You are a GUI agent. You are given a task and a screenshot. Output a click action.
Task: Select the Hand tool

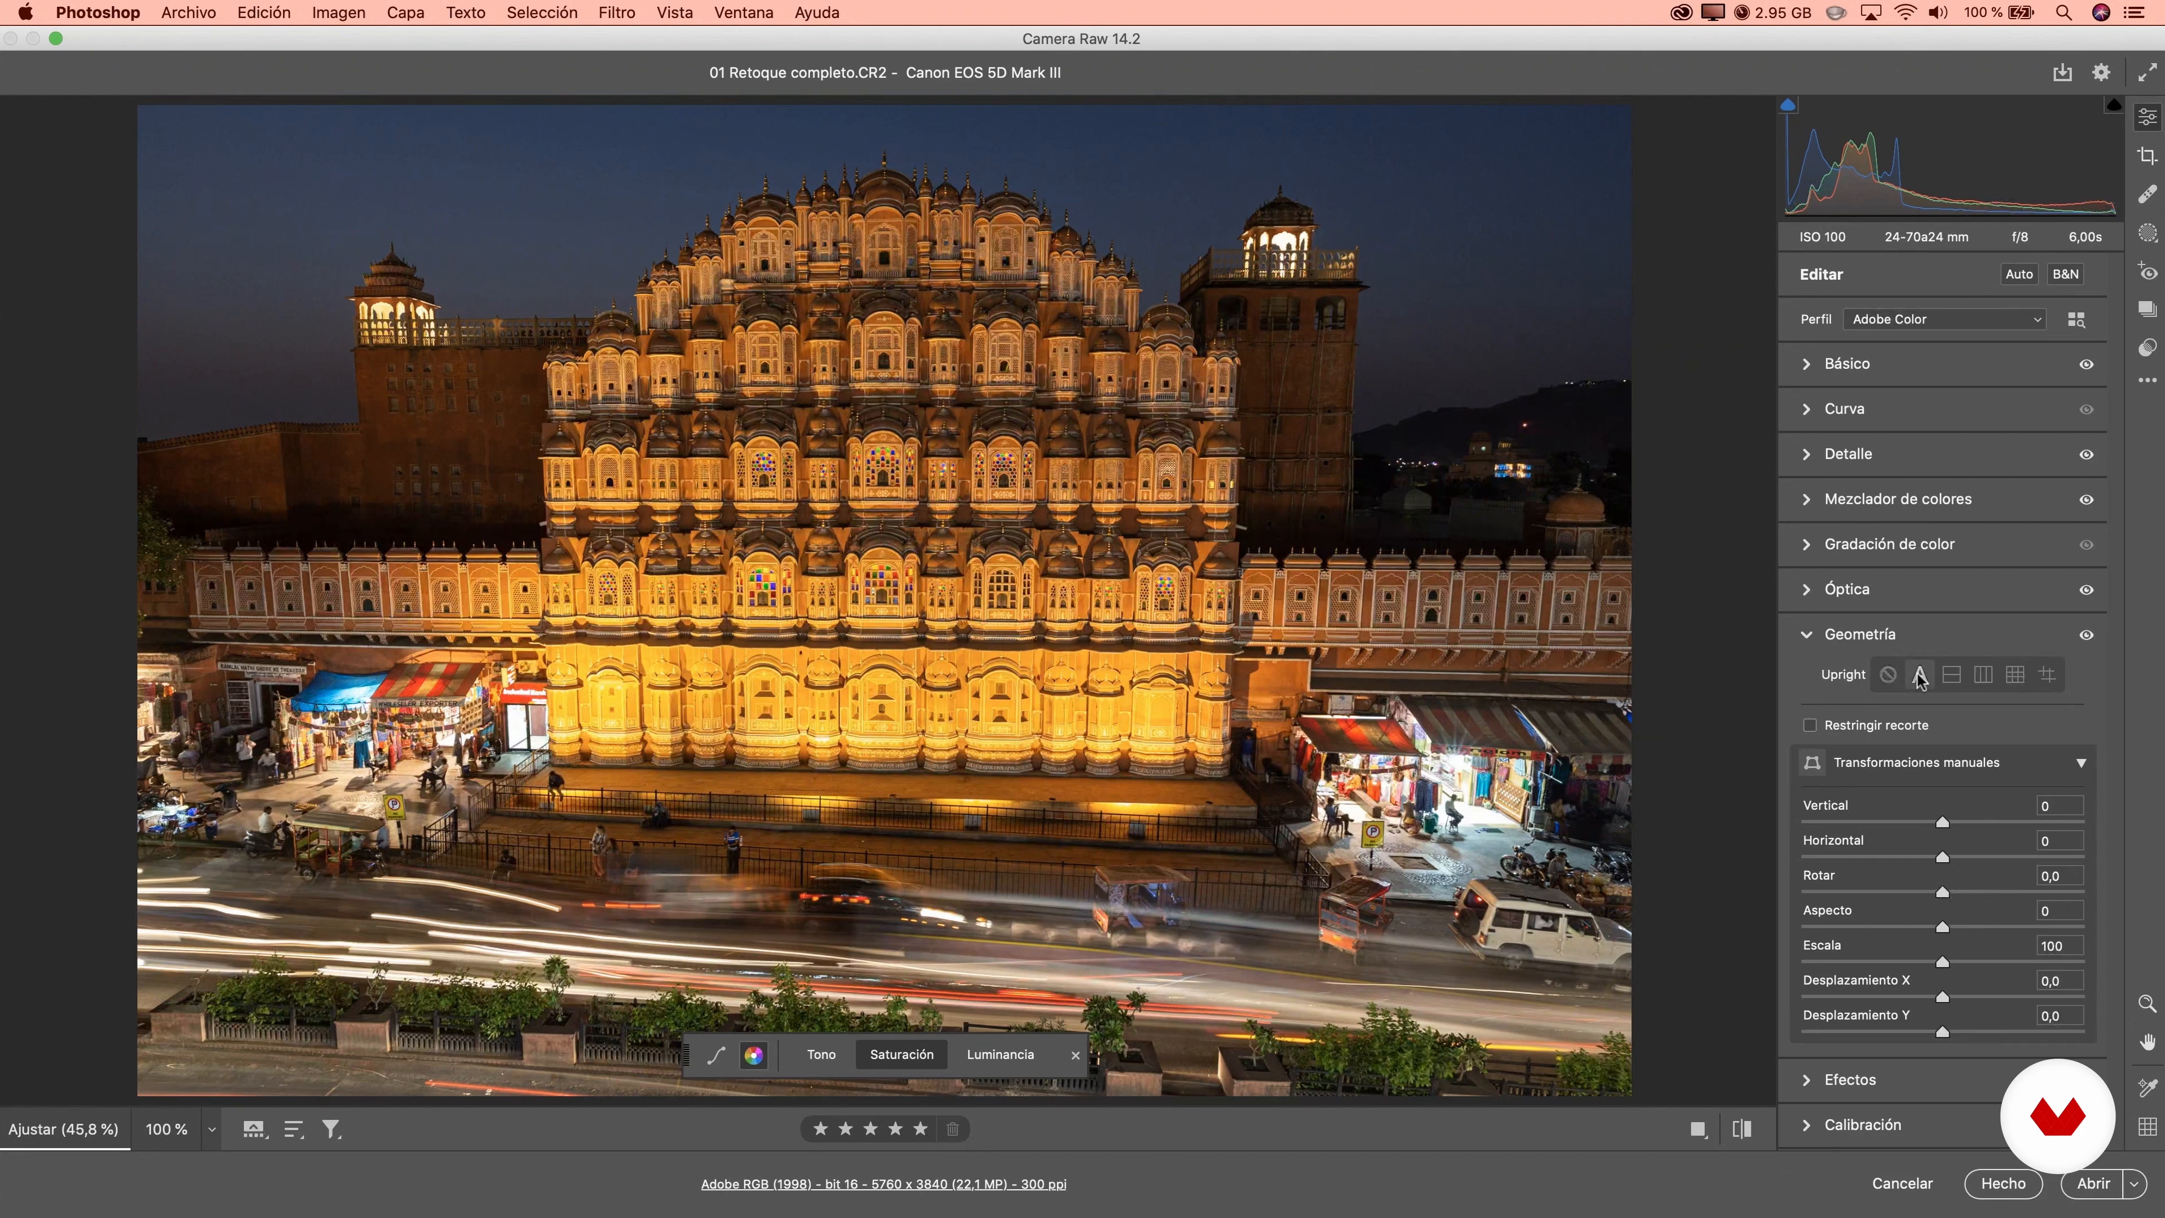(x=2148, y=1042)
